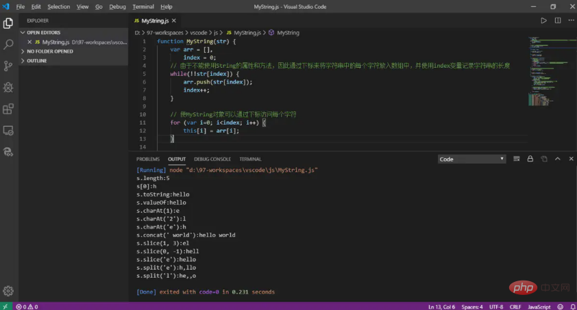Viewport: 577px width, 310px height.
Task: Open the Search view in activity bar
Action: coord(8,44)
